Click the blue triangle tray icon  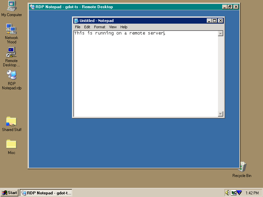point(239,193)
